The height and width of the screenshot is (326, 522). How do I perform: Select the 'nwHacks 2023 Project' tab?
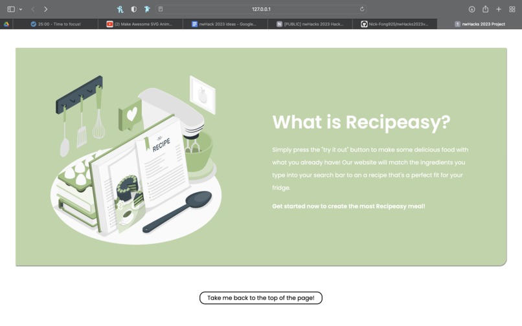(480, 24)
